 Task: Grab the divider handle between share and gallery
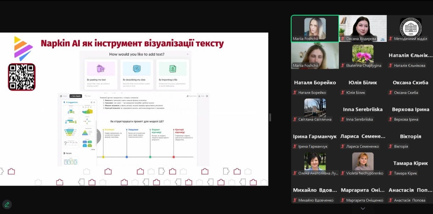click(270, 117)
